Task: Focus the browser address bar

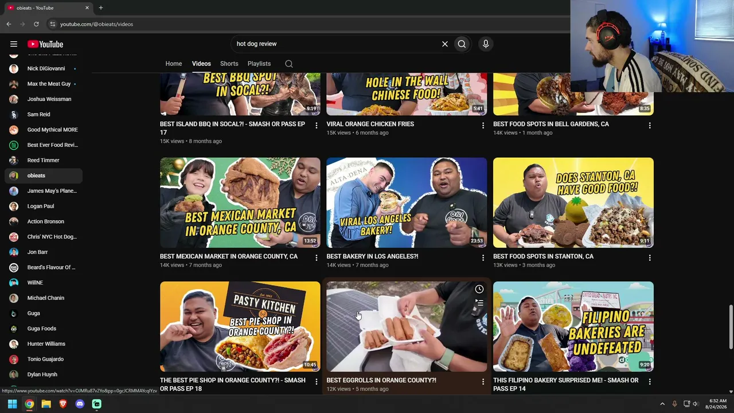Action: click(x=310, y=24)
